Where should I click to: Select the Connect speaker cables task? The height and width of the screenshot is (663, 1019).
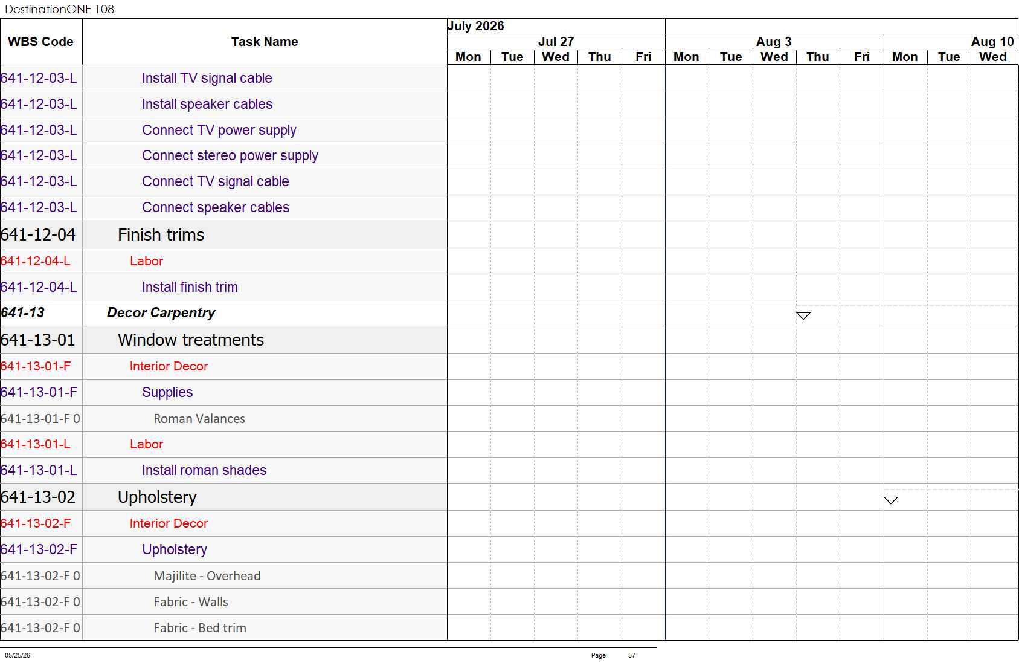point(216,207)
